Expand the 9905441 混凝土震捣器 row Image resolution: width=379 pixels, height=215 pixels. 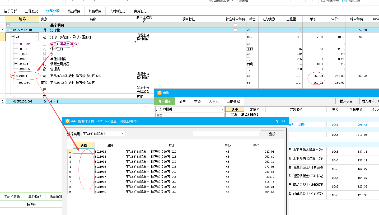click(16, 64)
